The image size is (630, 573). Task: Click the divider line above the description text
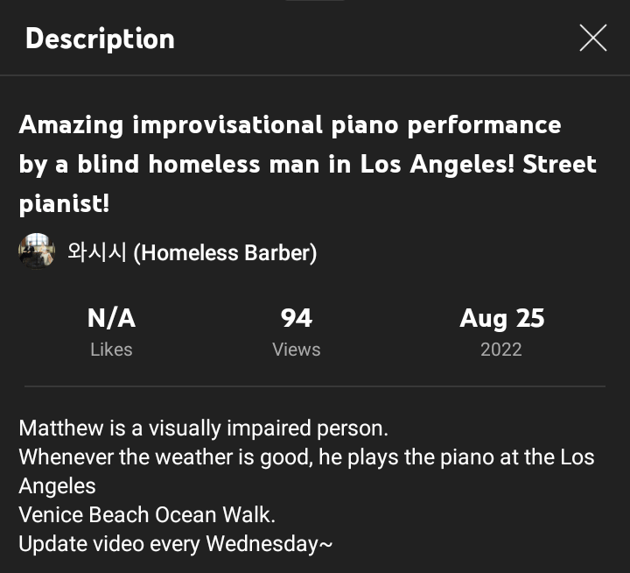pyautogui.click(x=314, y=386)
